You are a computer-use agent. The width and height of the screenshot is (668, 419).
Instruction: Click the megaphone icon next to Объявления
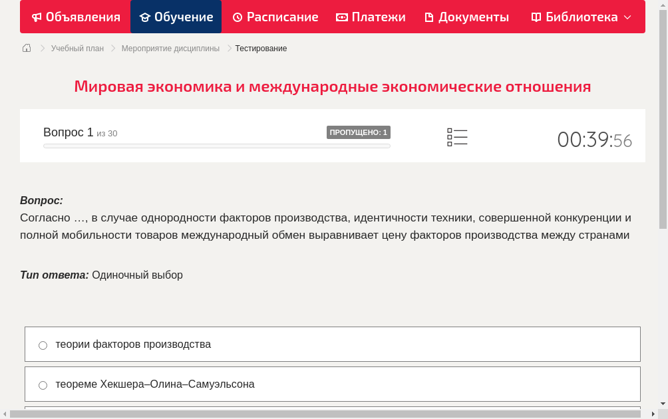click(37, 17)
